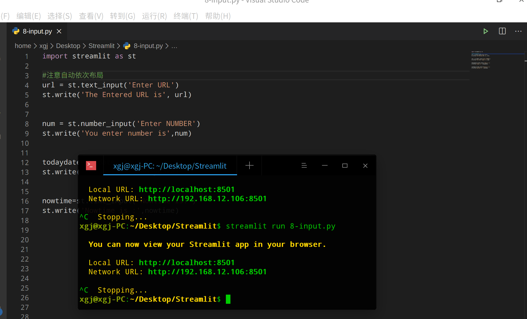Click line number 4 in gutter
Image resolution: width=527 pixels, height=319 pixels.
pos(27,85)
